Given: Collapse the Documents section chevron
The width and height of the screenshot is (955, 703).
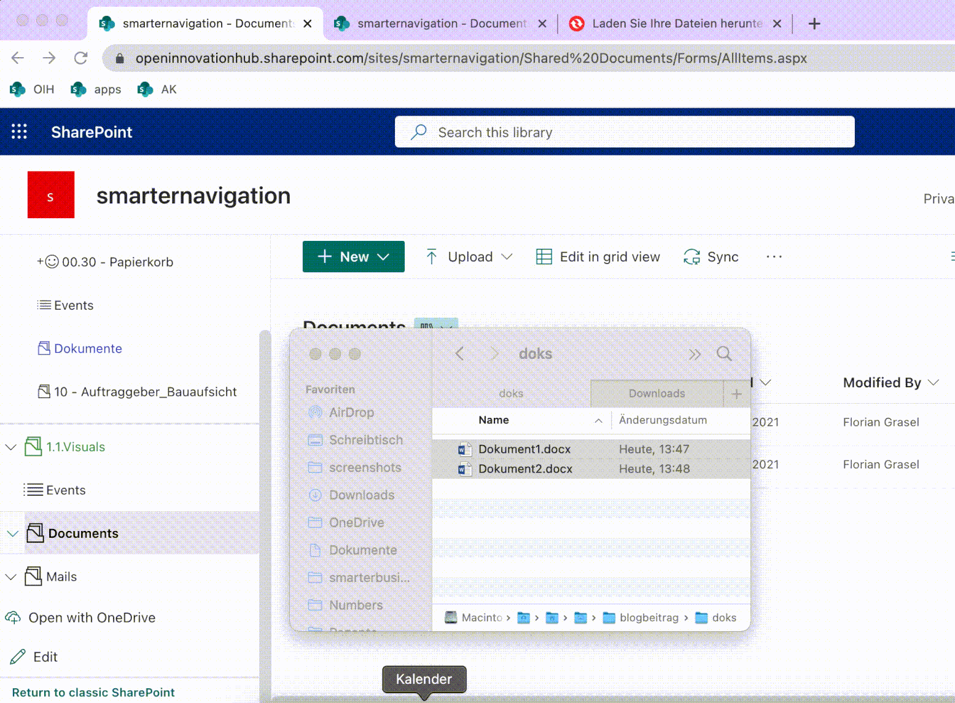Looking at the screenshot, I should point(10,533).
